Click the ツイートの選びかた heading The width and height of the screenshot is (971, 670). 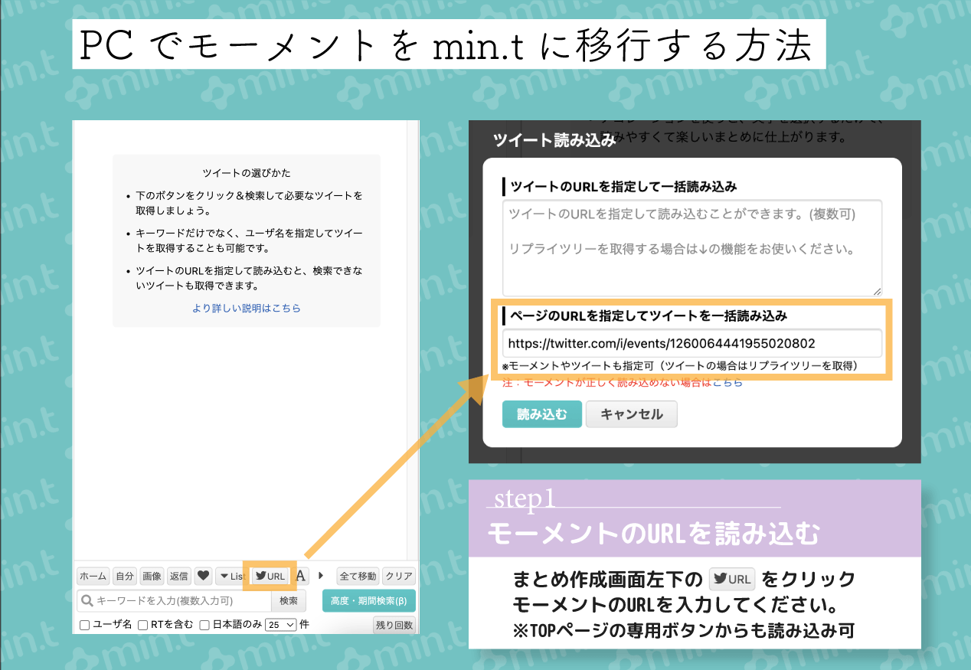(247, 173)
